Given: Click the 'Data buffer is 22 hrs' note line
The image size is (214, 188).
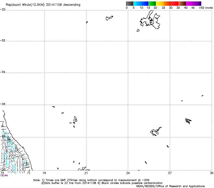Looking at the screenshot, I should (x=102, y=183).
